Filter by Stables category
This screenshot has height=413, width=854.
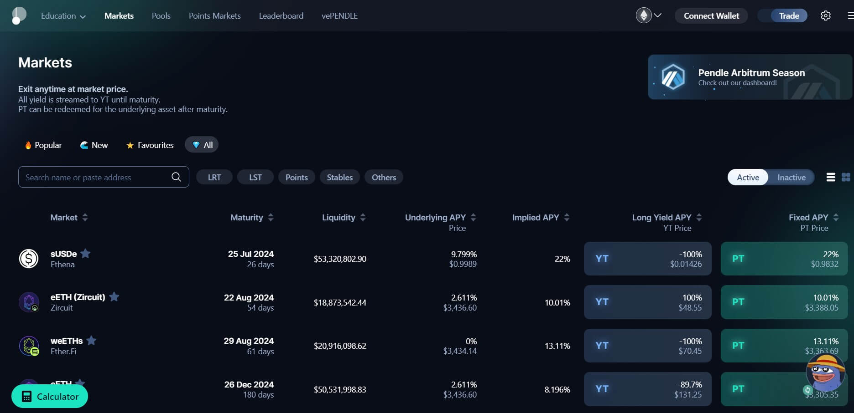pos(340,177)
